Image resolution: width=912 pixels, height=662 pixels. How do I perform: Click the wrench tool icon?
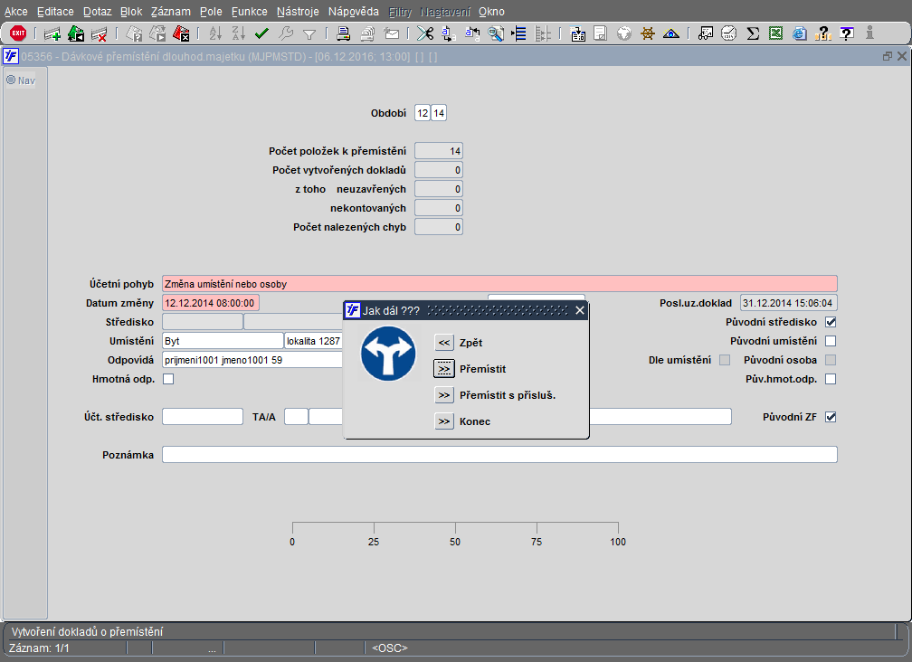click(x=286, y=33)
